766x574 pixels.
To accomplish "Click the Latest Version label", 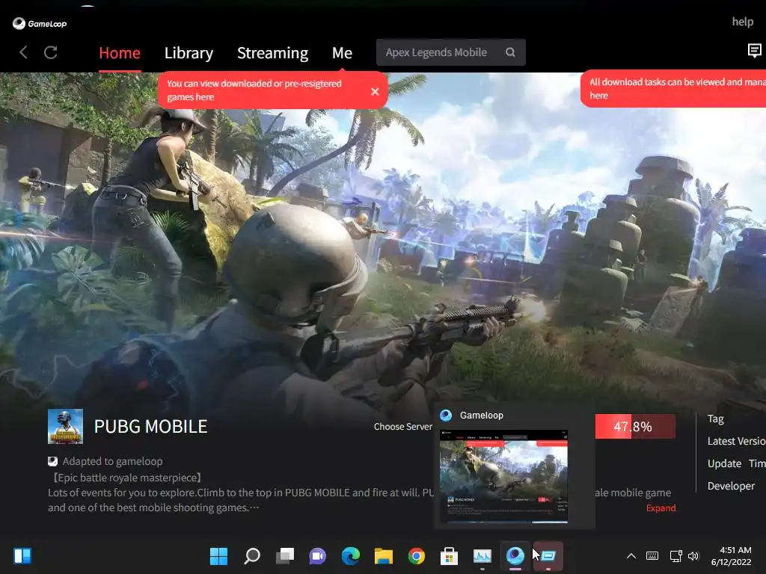I will [736, 441].
